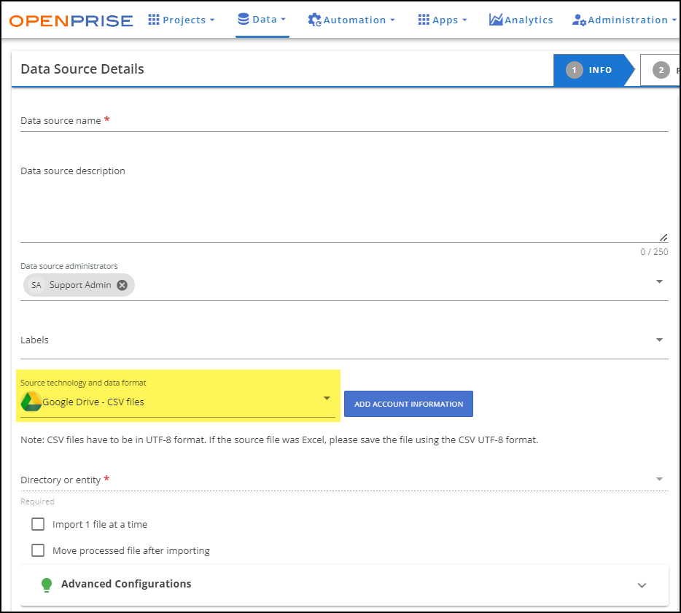Expand the Advanced Configurations section
The image size is (681, 613).
point(642,585)
